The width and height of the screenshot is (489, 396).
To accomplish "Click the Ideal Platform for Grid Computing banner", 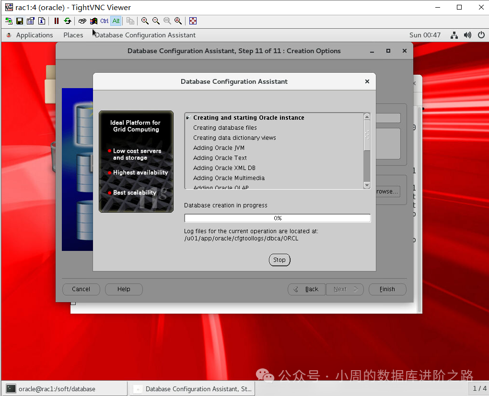I will coord(136,161).
